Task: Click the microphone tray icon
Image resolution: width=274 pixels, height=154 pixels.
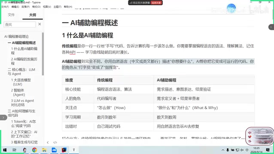Action: coord(228,150)
